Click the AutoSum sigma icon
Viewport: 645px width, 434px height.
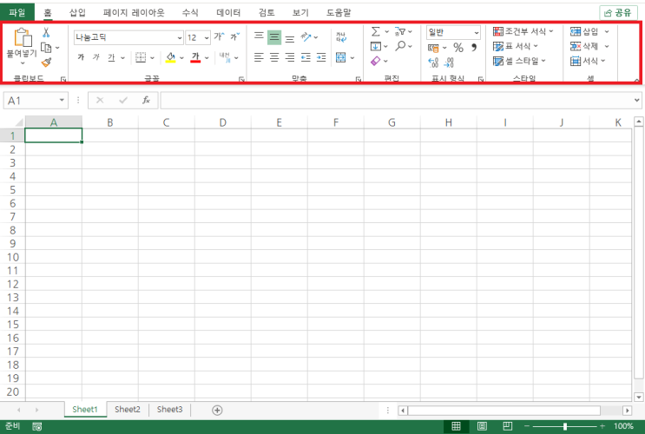click(x=376, y=31)
